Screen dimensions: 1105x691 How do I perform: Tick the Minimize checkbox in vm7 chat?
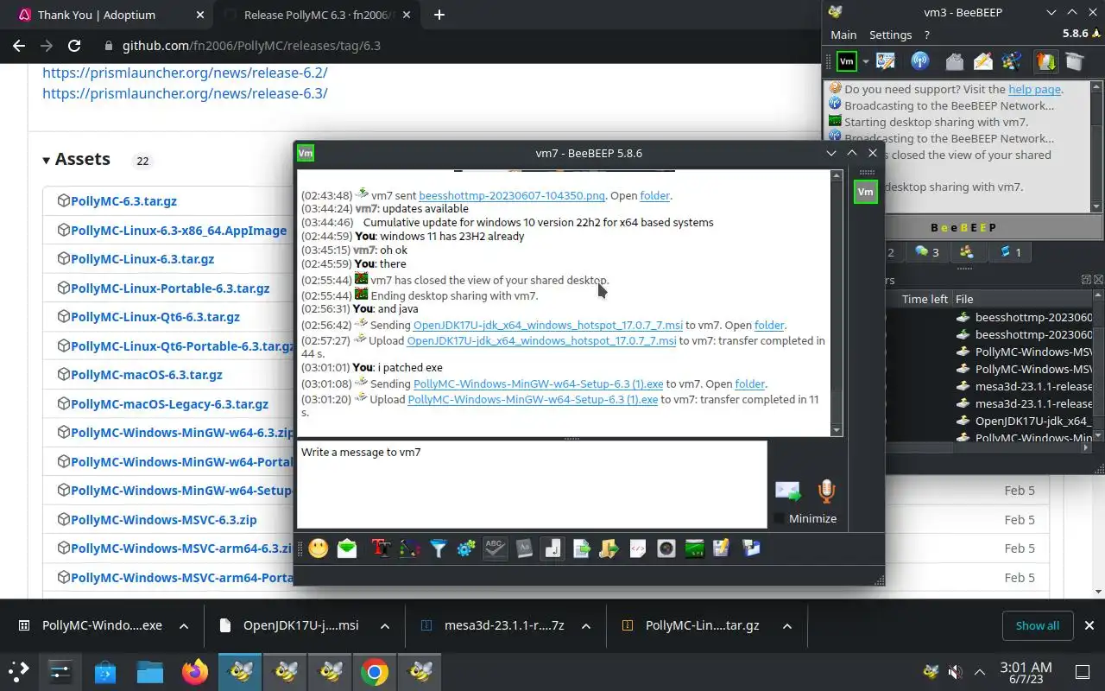click(x=780, y=518)
